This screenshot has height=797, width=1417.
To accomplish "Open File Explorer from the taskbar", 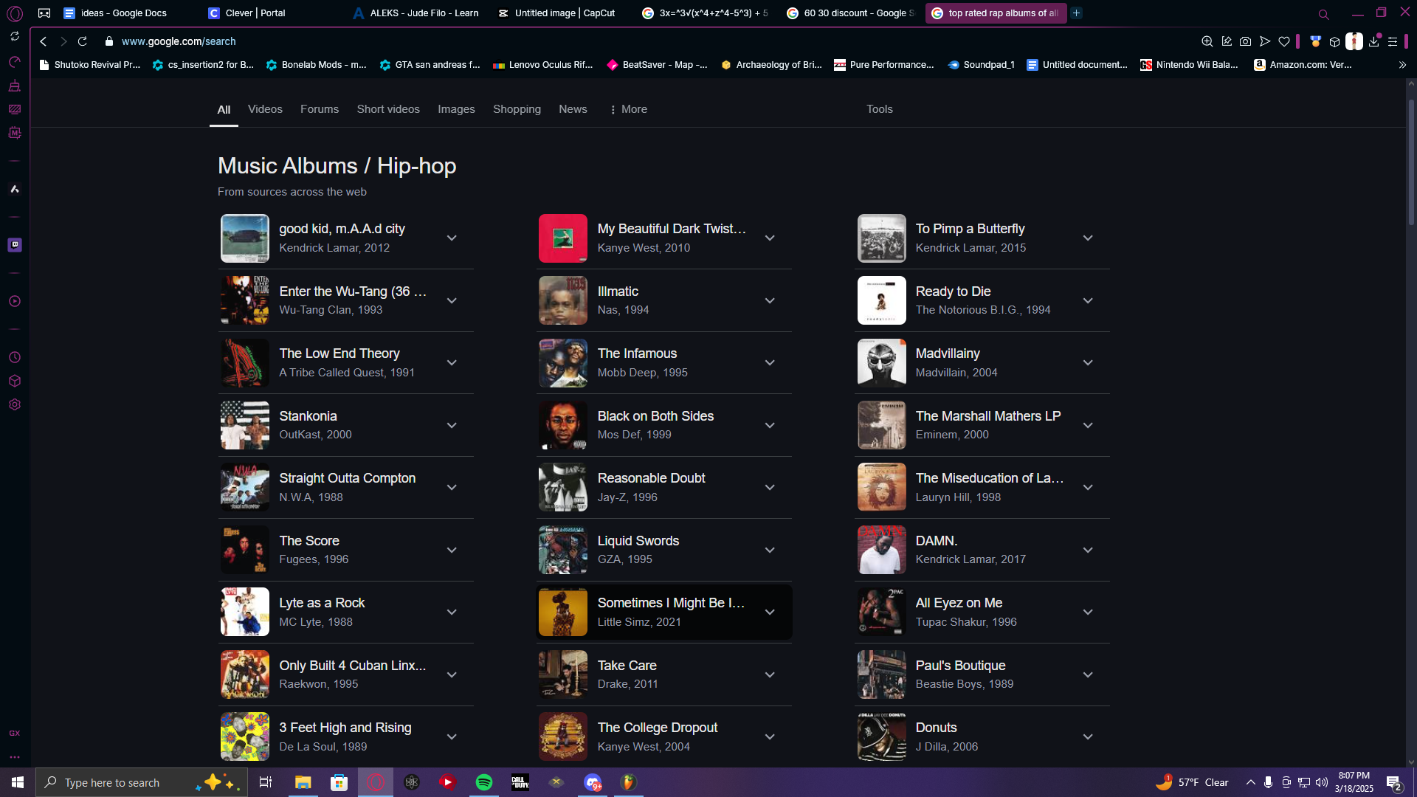I will coord(303,782).
